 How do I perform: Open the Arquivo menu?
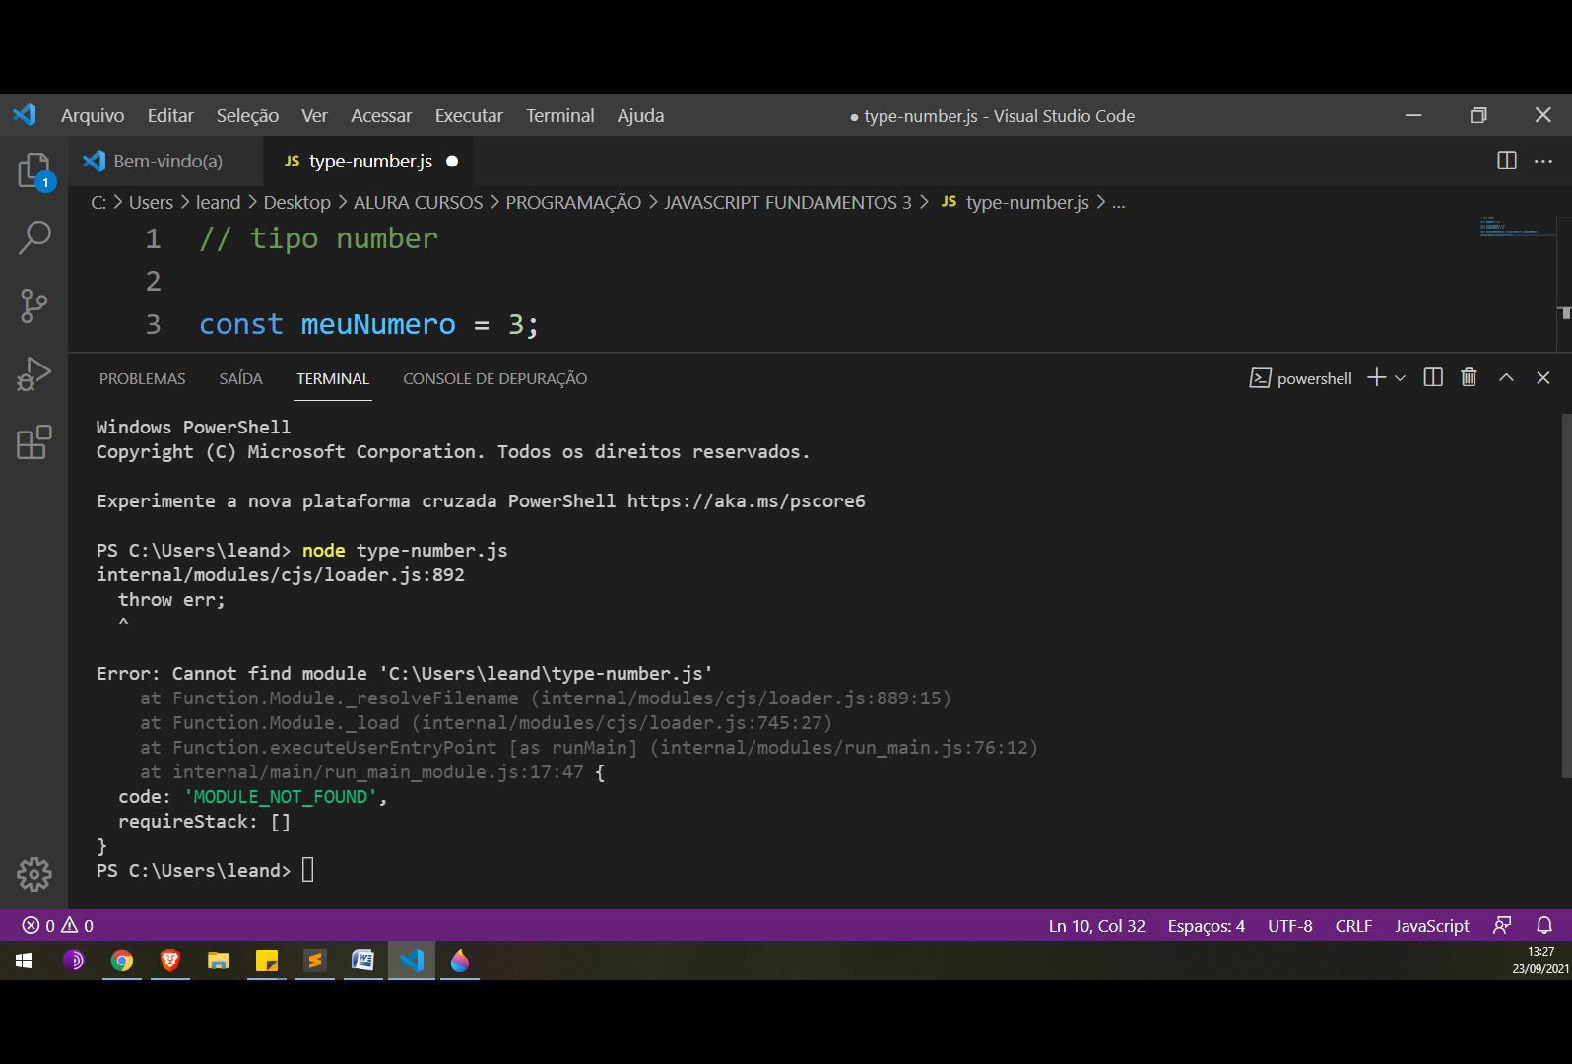coord(93,115)
